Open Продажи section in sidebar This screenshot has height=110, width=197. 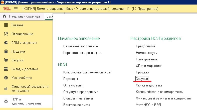tap(18, 52)
